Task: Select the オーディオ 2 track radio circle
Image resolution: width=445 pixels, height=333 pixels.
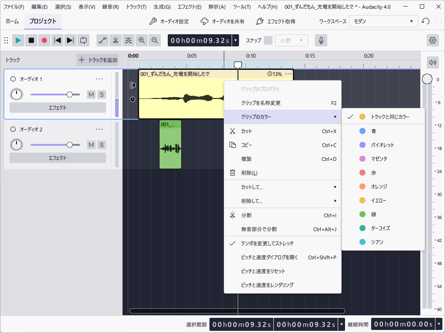Action: [13, 129]
